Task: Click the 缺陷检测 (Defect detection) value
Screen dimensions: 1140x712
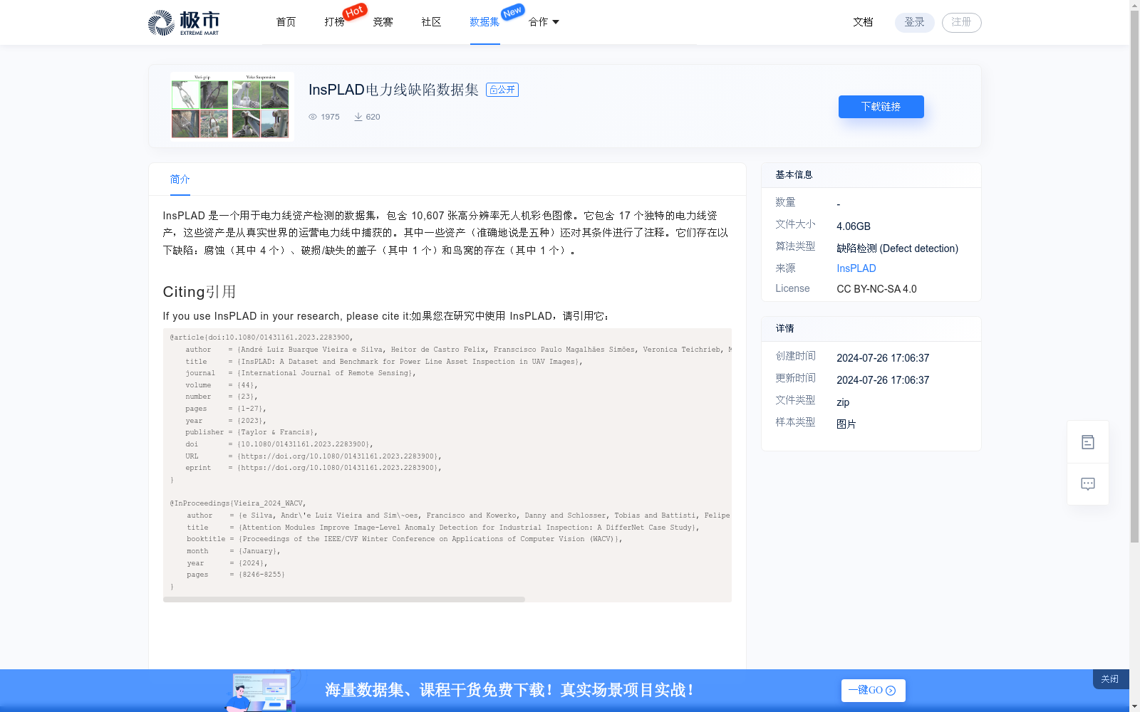Action: (x=898, y=248)
